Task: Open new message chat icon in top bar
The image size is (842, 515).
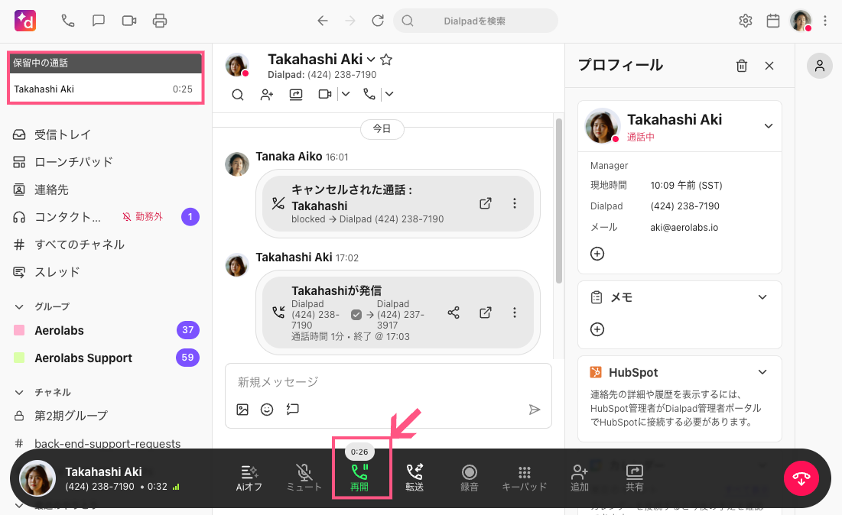Action: [x=98, y=21]
